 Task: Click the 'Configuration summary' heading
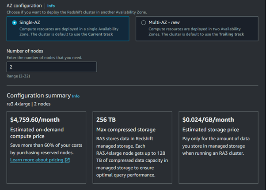[39, 96]
